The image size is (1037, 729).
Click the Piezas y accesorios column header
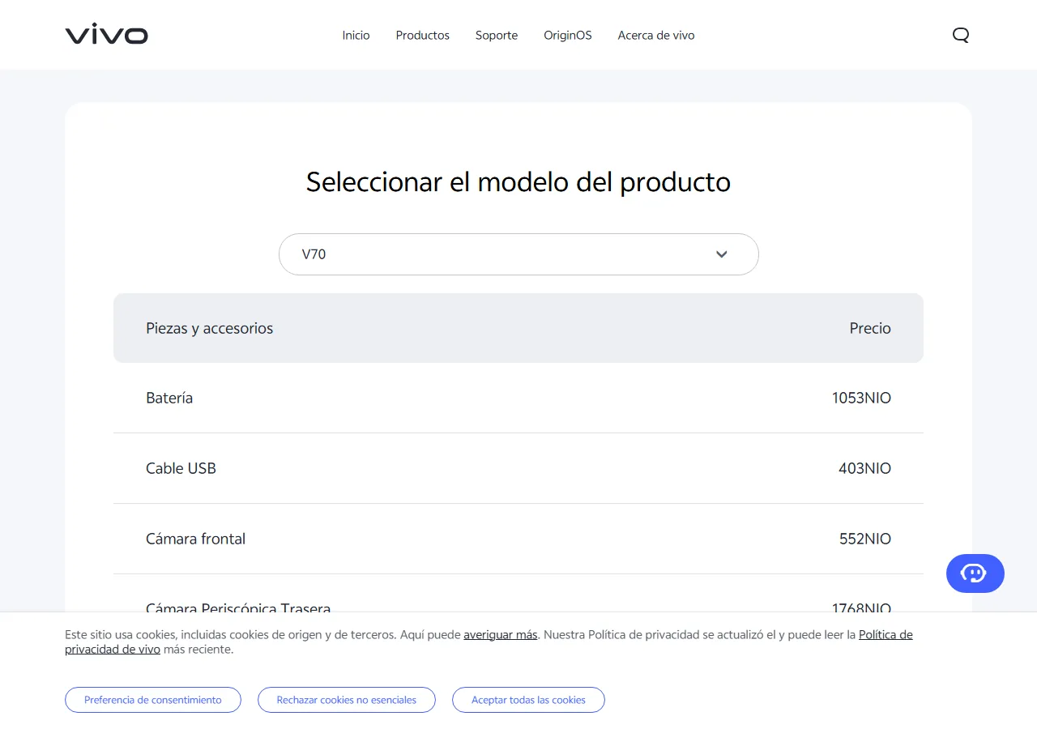[x=209, y=328]
